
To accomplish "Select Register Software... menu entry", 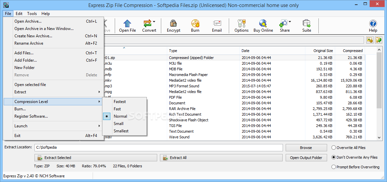I will coord(53,116).
